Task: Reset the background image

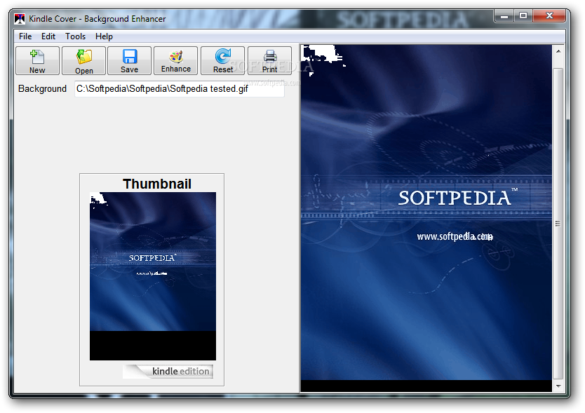Action: 223,60
